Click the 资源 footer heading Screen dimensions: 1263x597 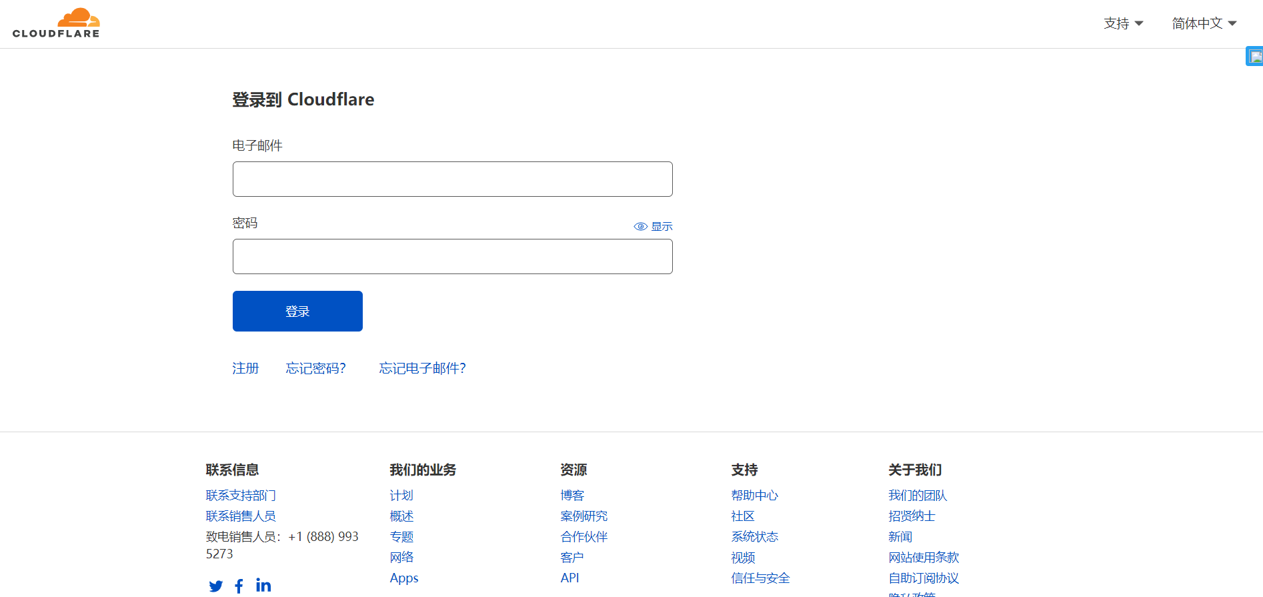click(573, 470)
